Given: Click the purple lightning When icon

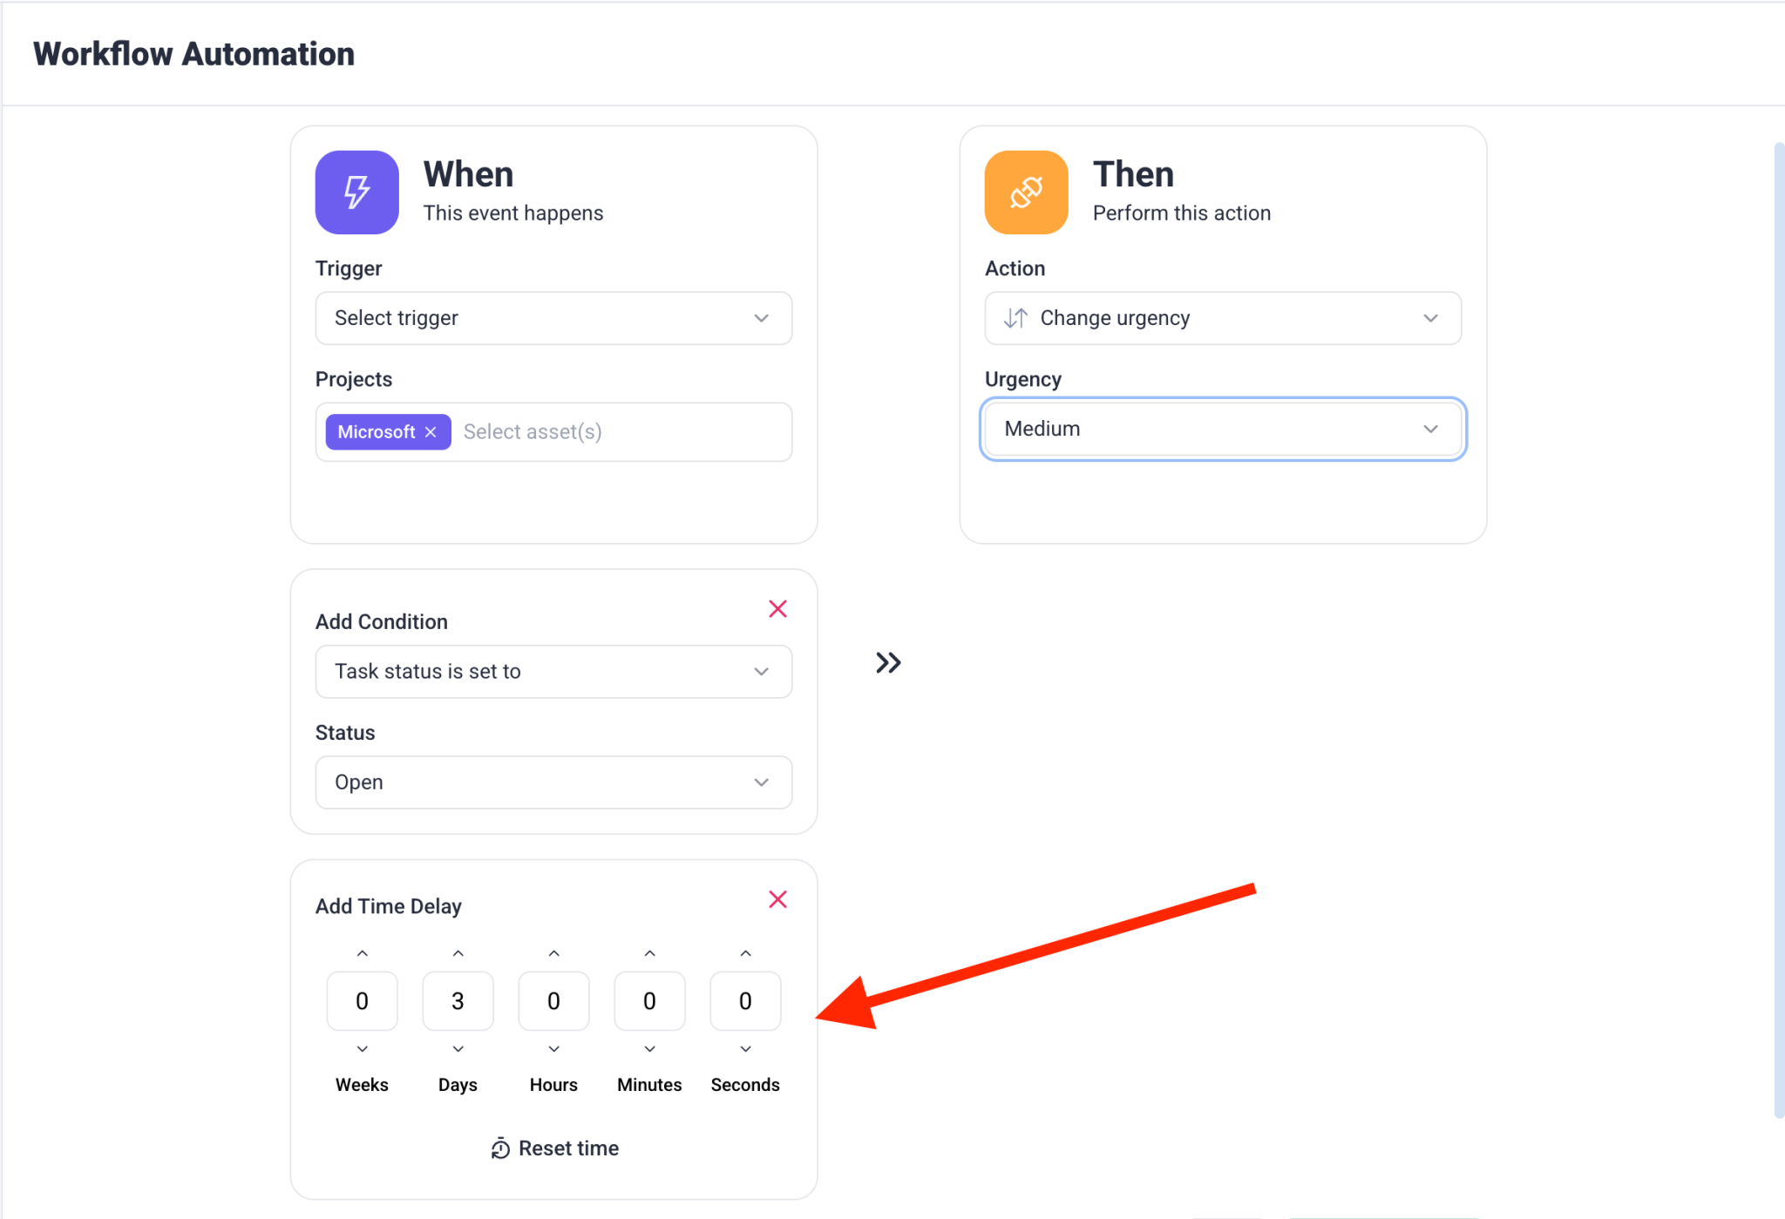Looking at the screenshot, I should [356, 192].
